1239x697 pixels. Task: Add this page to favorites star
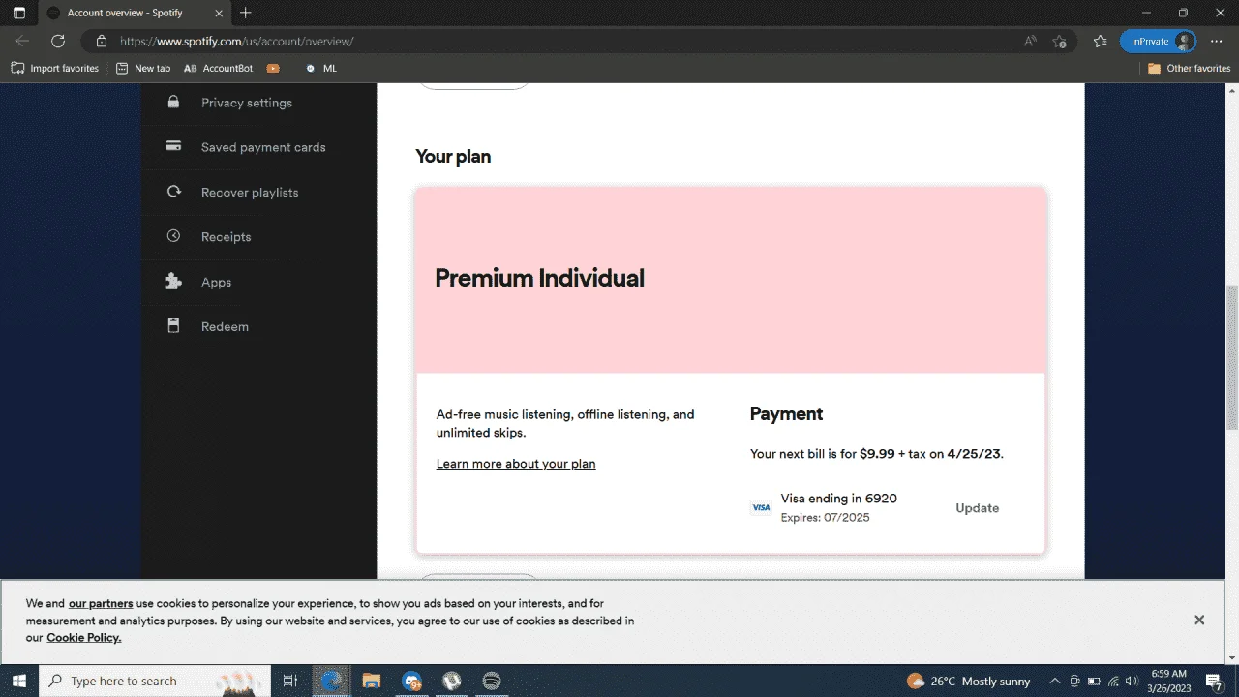[1060, 42]
